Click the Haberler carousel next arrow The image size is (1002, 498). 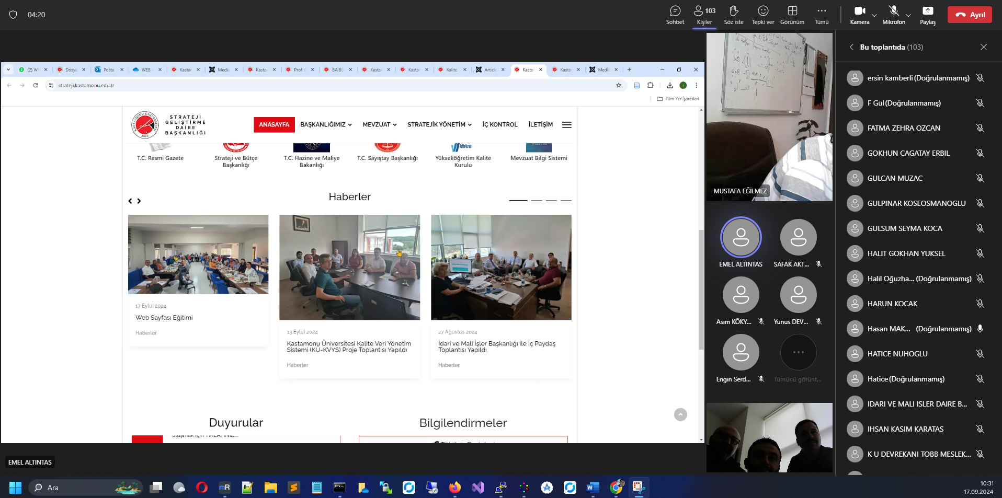point(139,201)
